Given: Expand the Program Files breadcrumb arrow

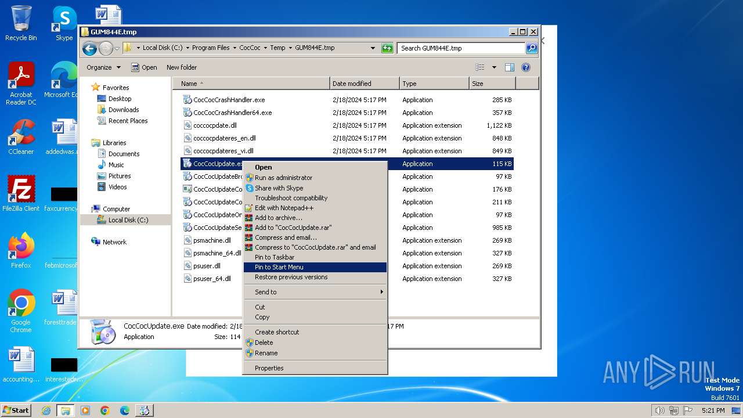Looking at the screenshot, I should pyautogui.click(x=235, y=48).
